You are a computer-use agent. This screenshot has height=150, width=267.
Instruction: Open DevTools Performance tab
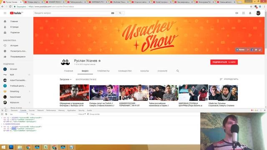51,110
